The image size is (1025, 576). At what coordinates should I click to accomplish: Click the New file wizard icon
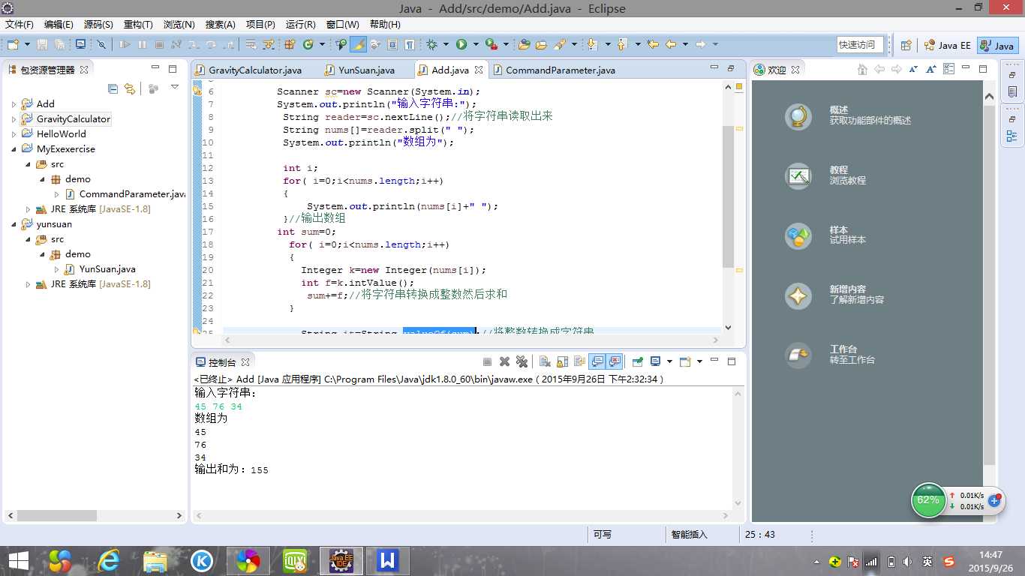13,45
